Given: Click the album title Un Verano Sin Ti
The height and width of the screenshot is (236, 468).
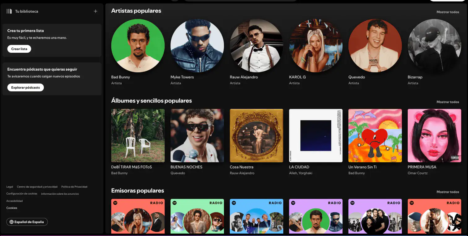Looking at the screenshot, I should pyautogui.click(x=363, y=167).
